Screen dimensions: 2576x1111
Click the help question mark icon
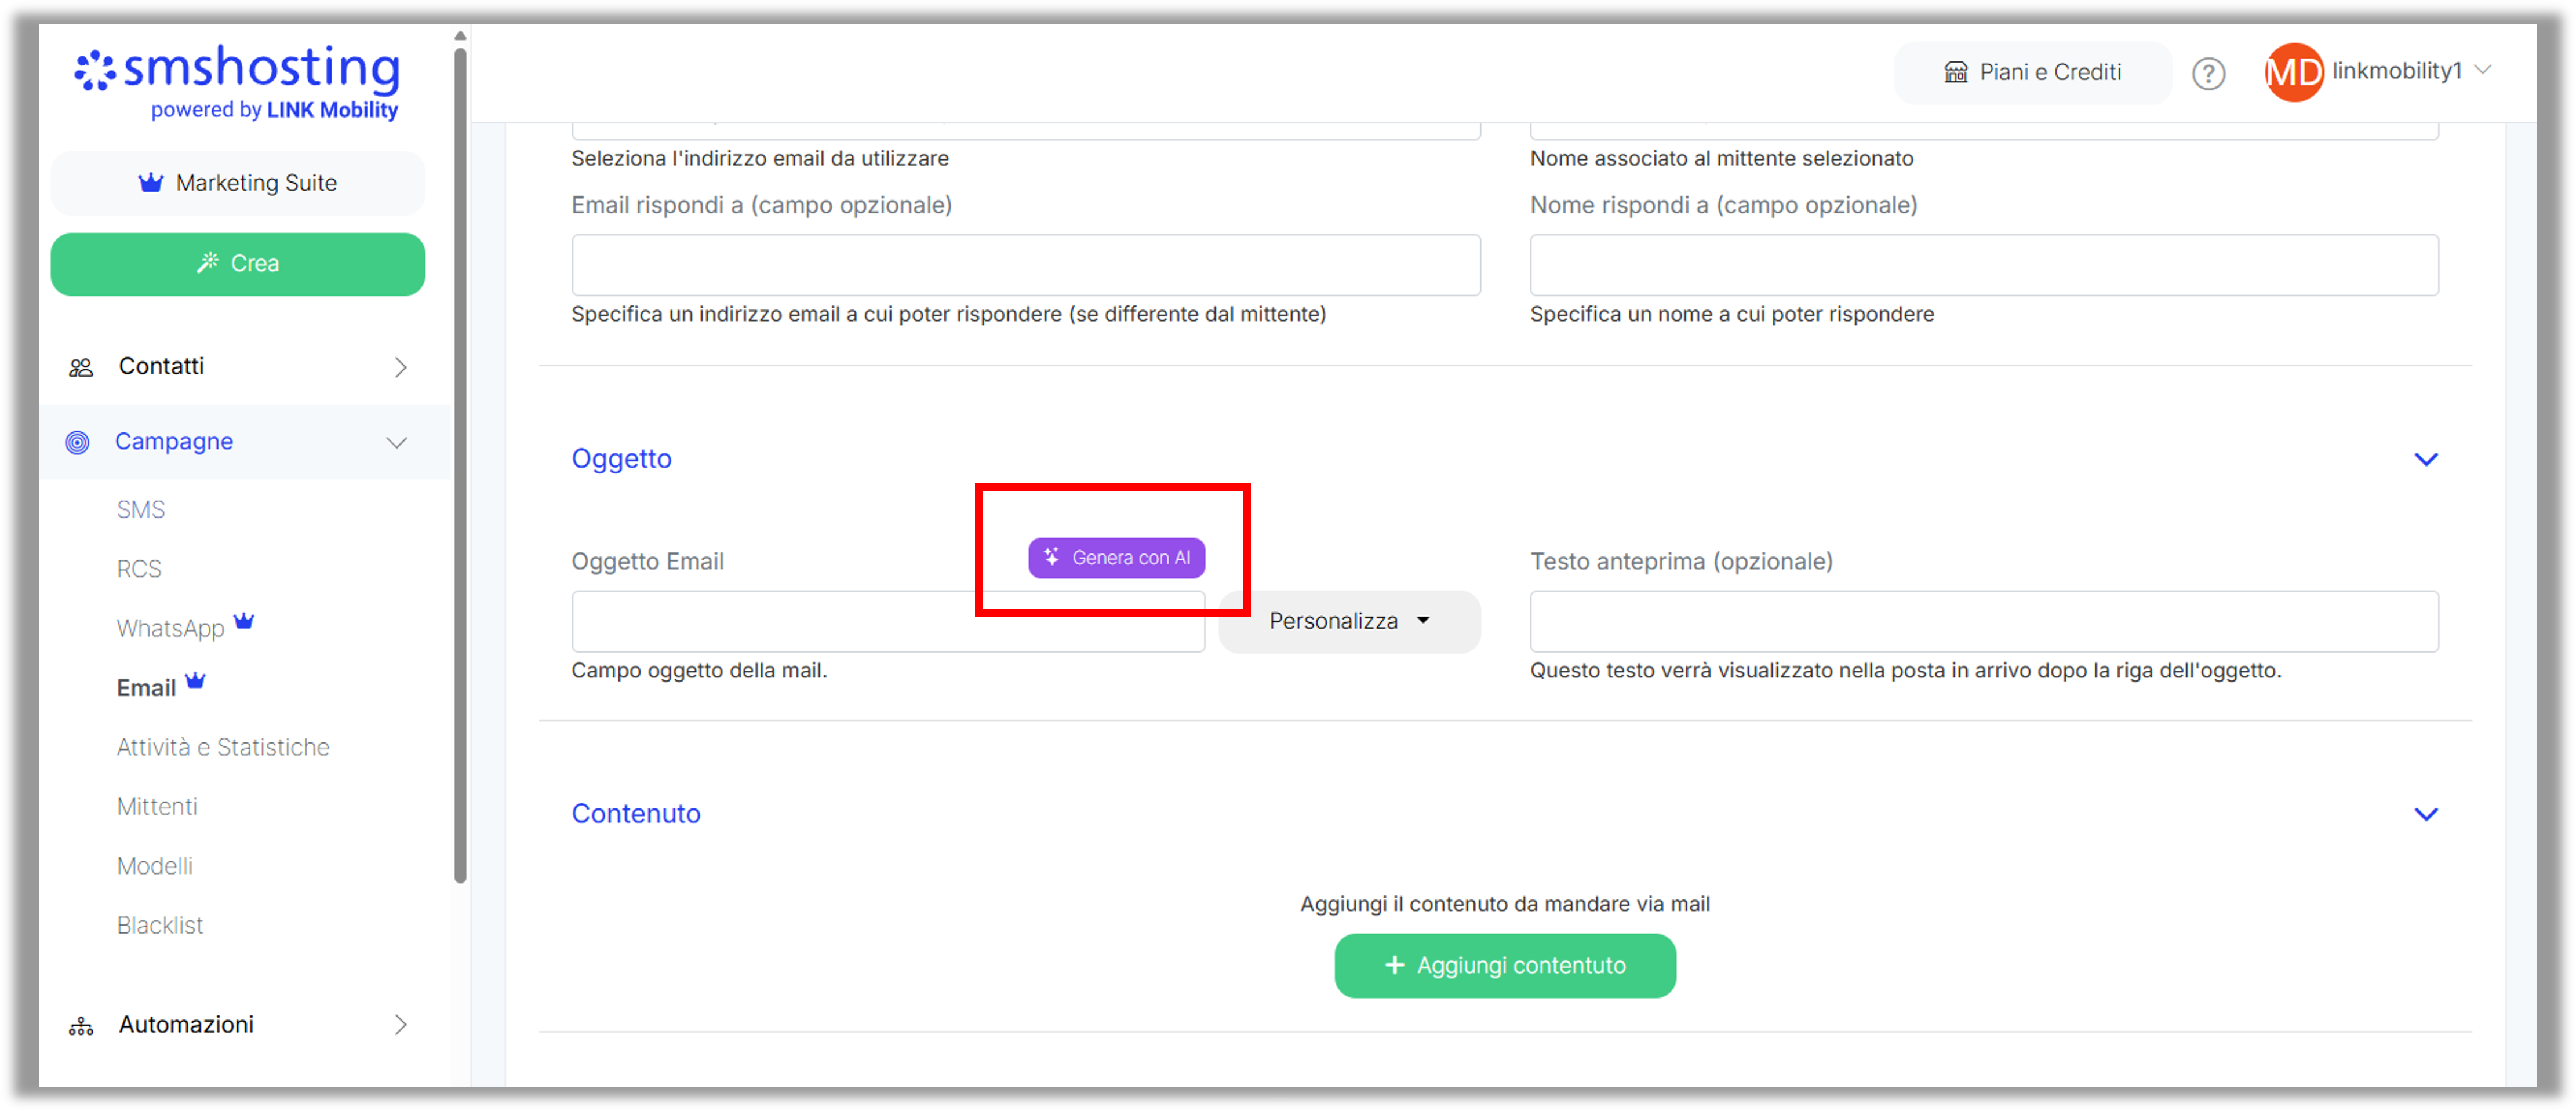click(x=2208, y=73)
